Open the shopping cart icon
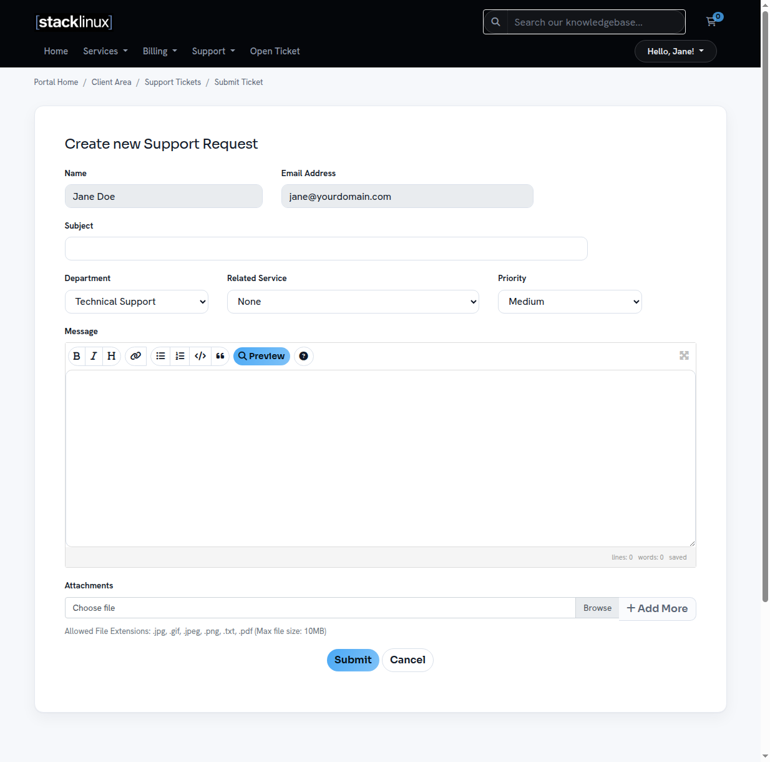This screenshot has height=762, width=770. [711, 21]
